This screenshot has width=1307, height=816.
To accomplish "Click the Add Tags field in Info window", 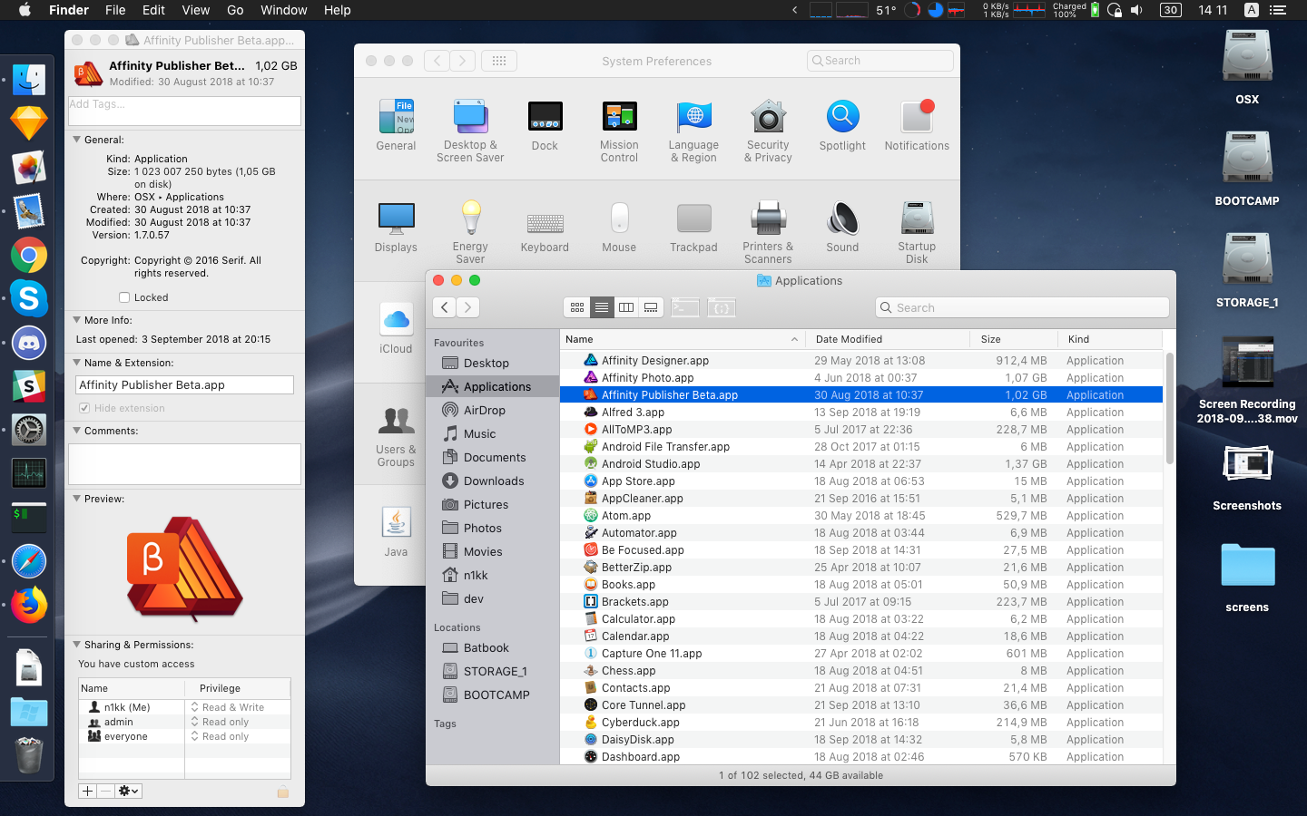I will (x=184, y=111).
